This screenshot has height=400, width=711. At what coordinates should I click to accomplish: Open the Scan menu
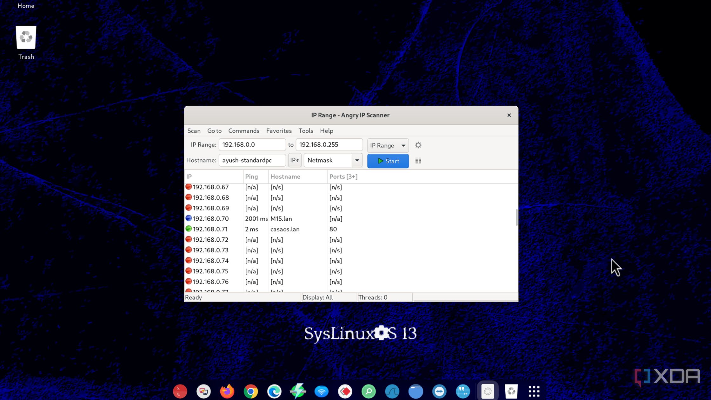pos(194,131)
